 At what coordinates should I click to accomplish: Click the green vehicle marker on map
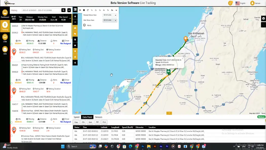[x=168, y=72]
